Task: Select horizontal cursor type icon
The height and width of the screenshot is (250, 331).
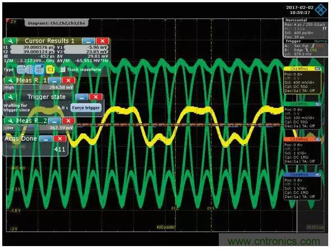Action: tap(21, 70)
